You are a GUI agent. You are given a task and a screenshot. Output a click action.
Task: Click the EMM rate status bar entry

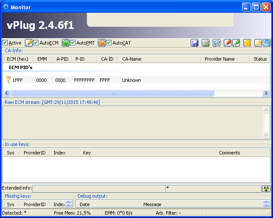pos(128,213)
